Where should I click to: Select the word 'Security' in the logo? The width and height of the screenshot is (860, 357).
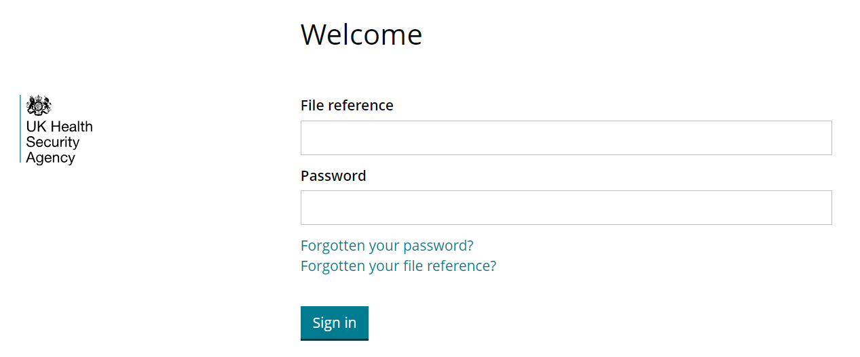(53, 142)
